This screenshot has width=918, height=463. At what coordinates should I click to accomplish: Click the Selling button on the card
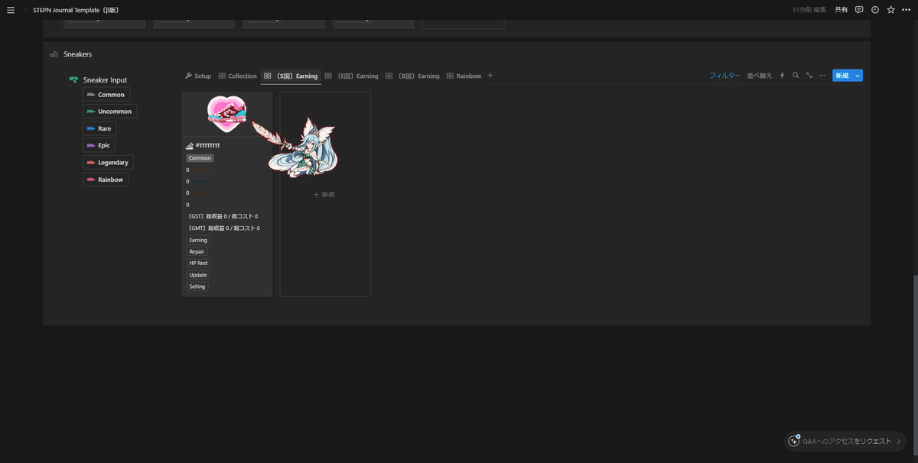click(197, 287)
